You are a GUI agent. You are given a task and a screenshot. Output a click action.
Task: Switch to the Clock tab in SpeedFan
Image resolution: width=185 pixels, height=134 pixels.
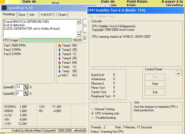pos(22,15)
